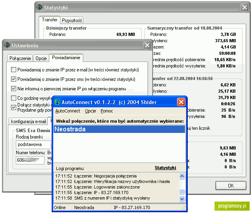Select the Neostrada connection in list

119,129
